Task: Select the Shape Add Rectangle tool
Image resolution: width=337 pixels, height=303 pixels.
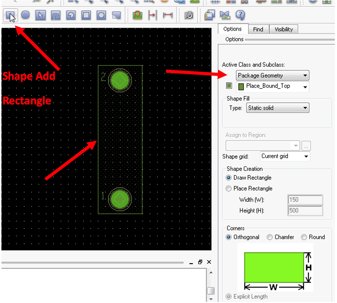Action: coord(10,15)
